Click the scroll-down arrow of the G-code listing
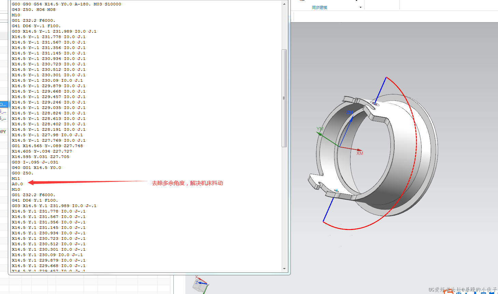The height and width of the screenshot is (294, 498). pos(284,268)
